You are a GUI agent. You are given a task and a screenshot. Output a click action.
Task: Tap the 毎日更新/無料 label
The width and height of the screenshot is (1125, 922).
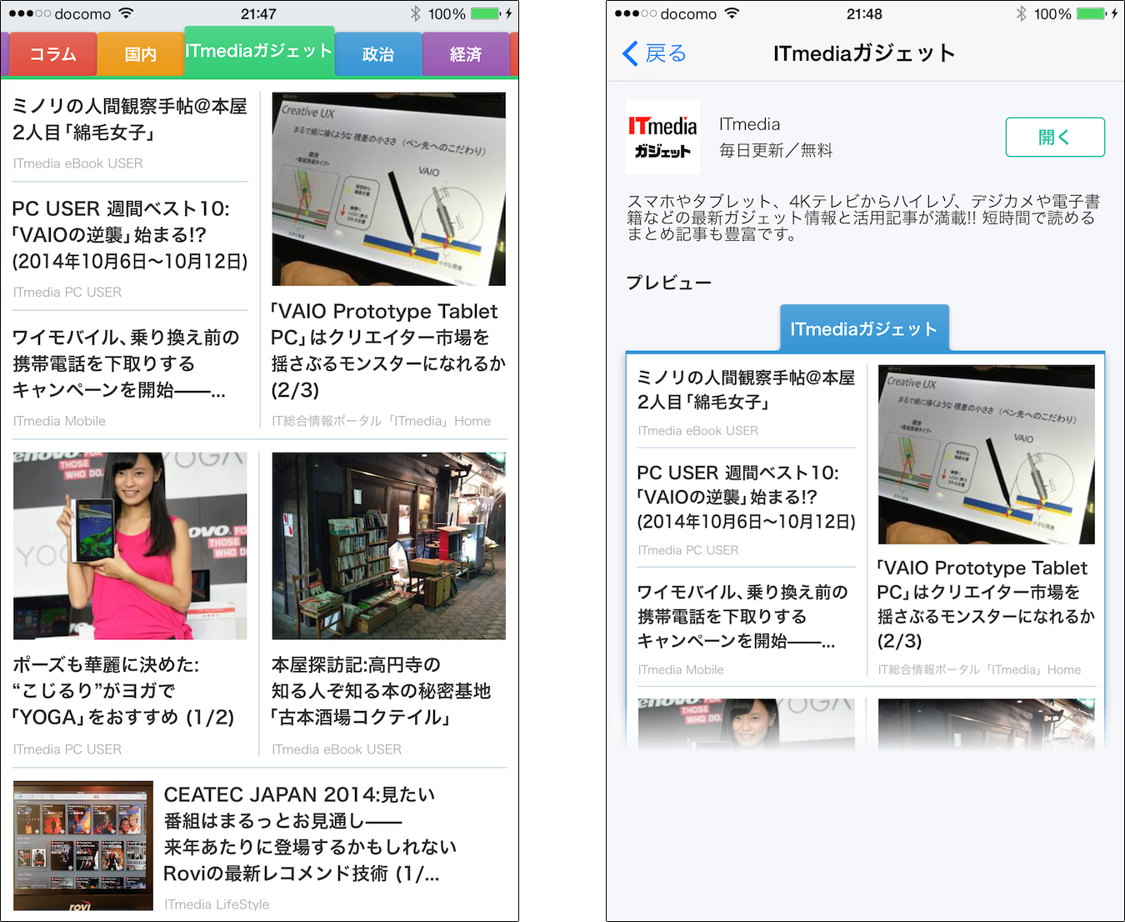(x=776, y=150)
